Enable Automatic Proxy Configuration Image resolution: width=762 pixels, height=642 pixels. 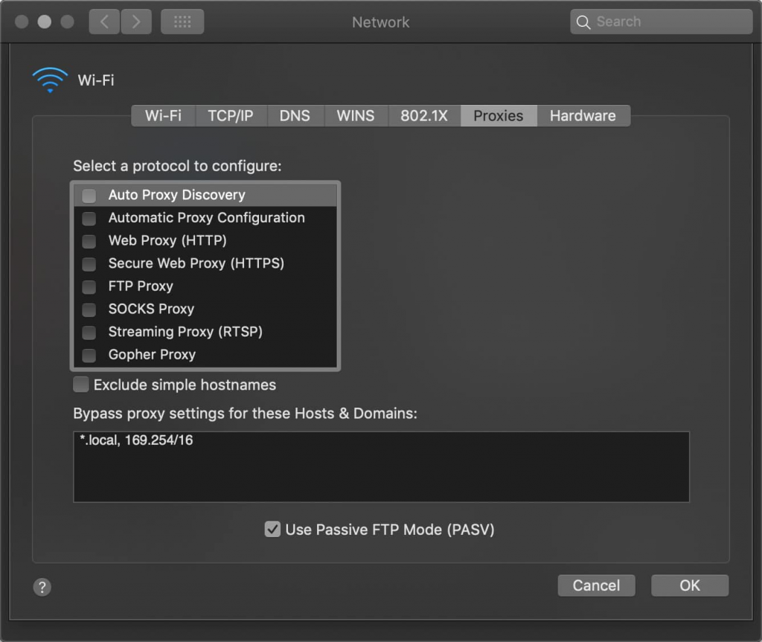pyautogui.click(x=89, y=218)
